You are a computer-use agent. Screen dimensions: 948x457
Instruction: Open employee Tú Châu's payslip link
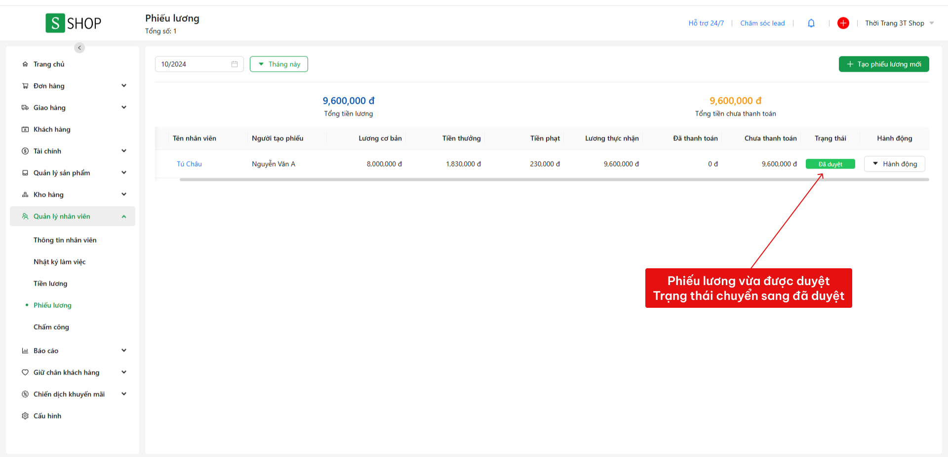tap(189, 164)
